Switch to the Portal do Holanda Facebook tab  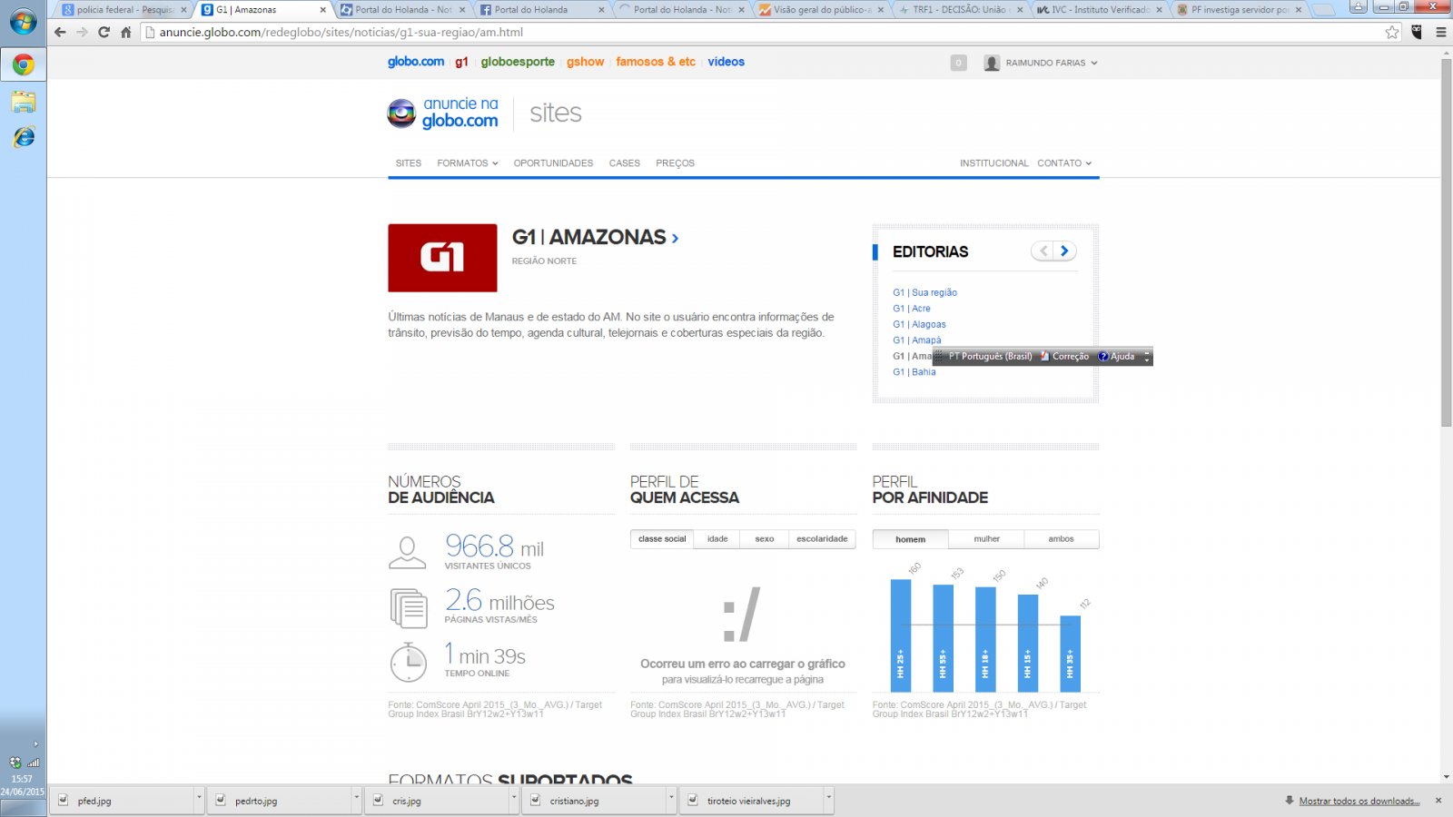click(x=540, y=10)
